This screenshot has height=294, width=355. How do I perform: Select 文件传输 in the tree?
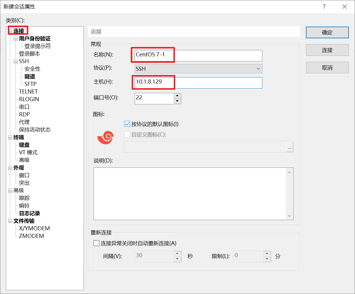(x=24, y=221)
